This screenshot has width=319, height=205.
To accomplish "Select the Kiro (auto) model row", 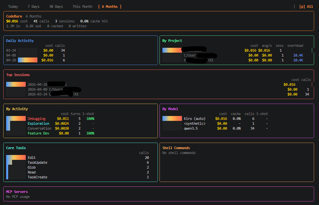I will point(215,119).
